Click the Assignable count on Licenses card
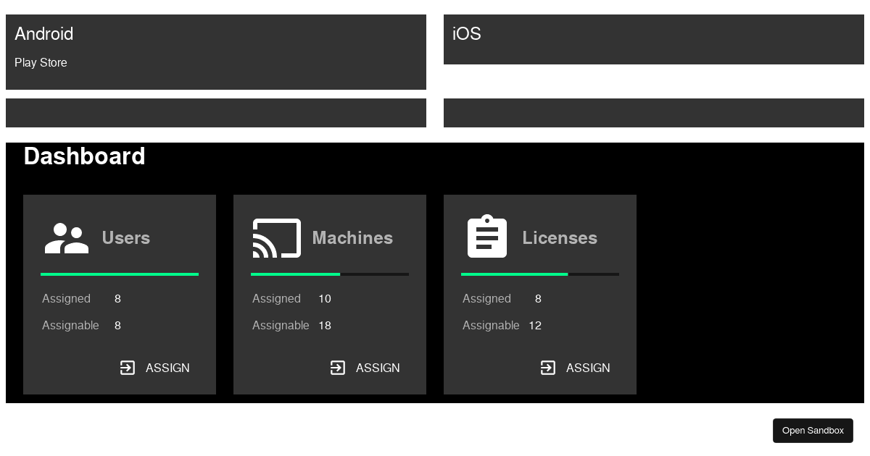 click(x=535, y=325)
